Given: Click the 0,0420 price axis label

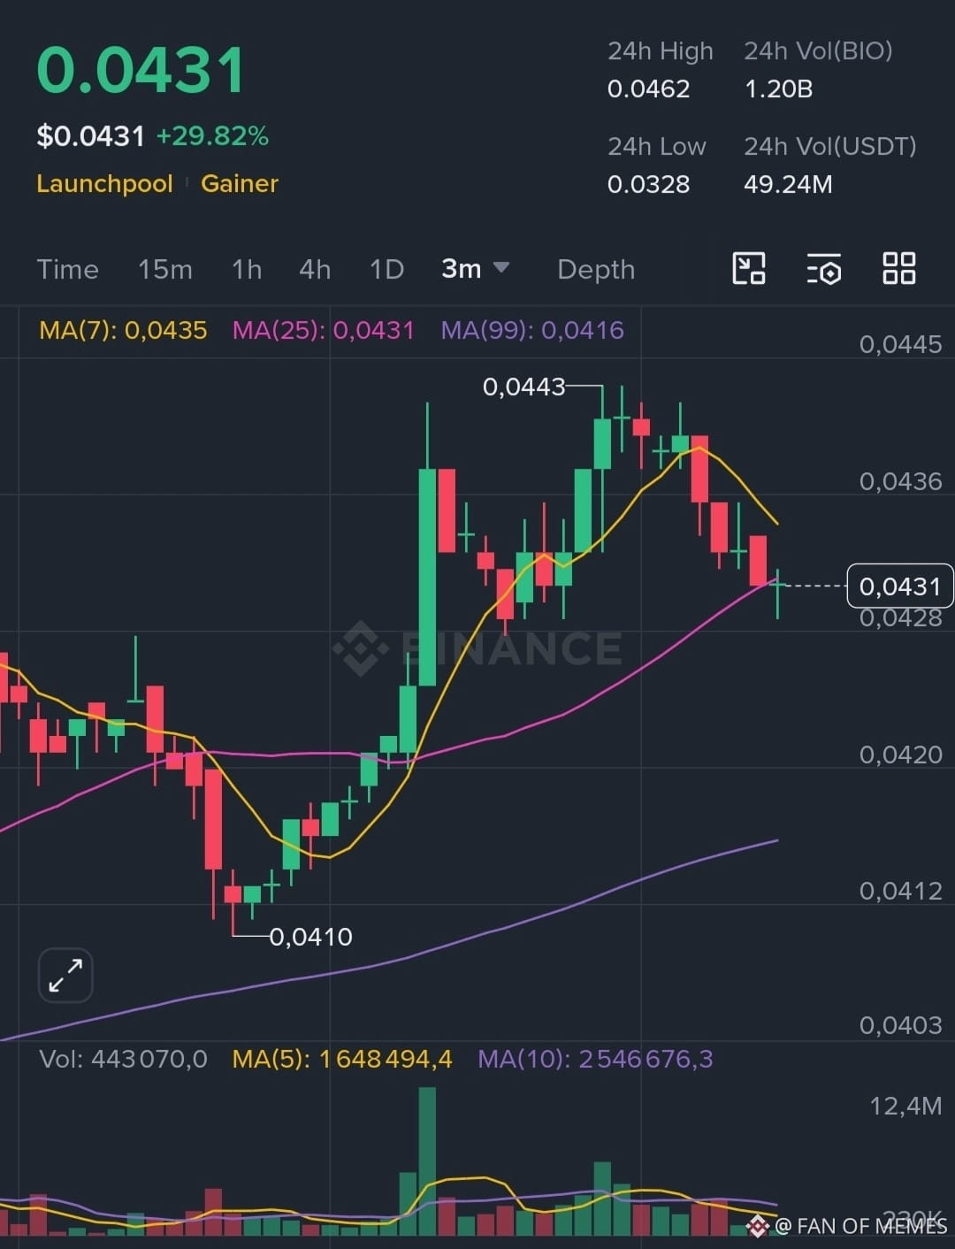Looking at the screenshot, I should click(900, 755).
